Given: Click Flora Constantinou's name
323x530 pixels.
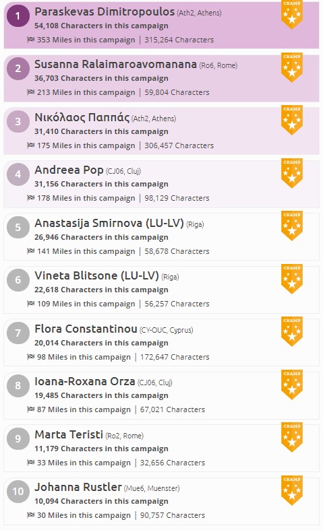Looking at the screenshot, I should tap(86, 329).
